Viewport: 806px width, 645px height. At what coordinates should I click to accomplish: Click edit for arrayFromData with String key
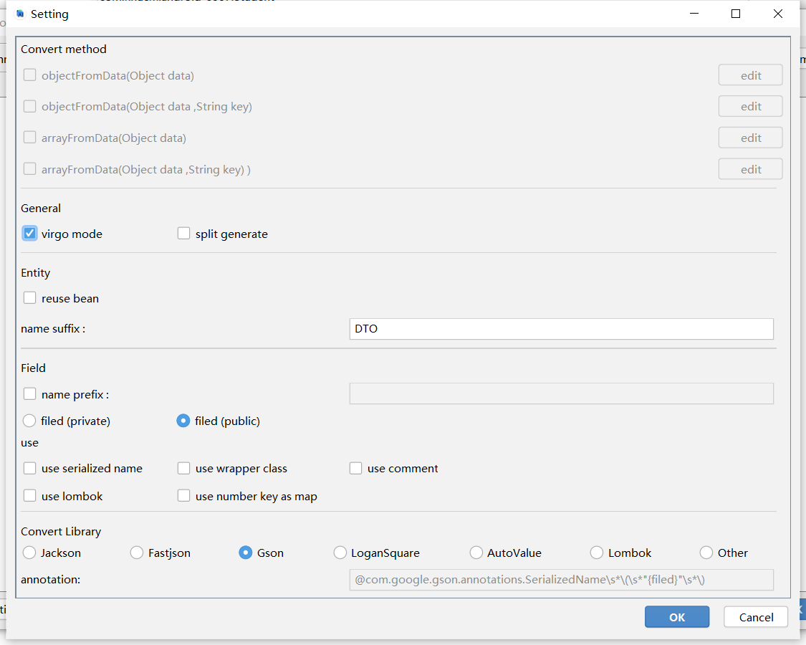click(750, 169)
